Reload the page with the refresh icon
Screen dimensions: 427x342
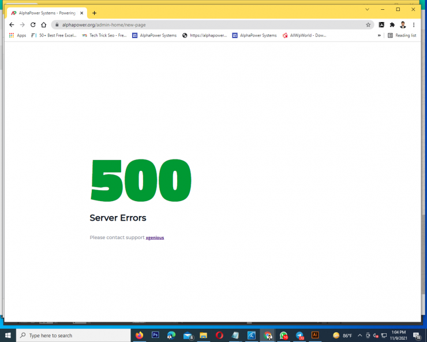pos(33,25)
